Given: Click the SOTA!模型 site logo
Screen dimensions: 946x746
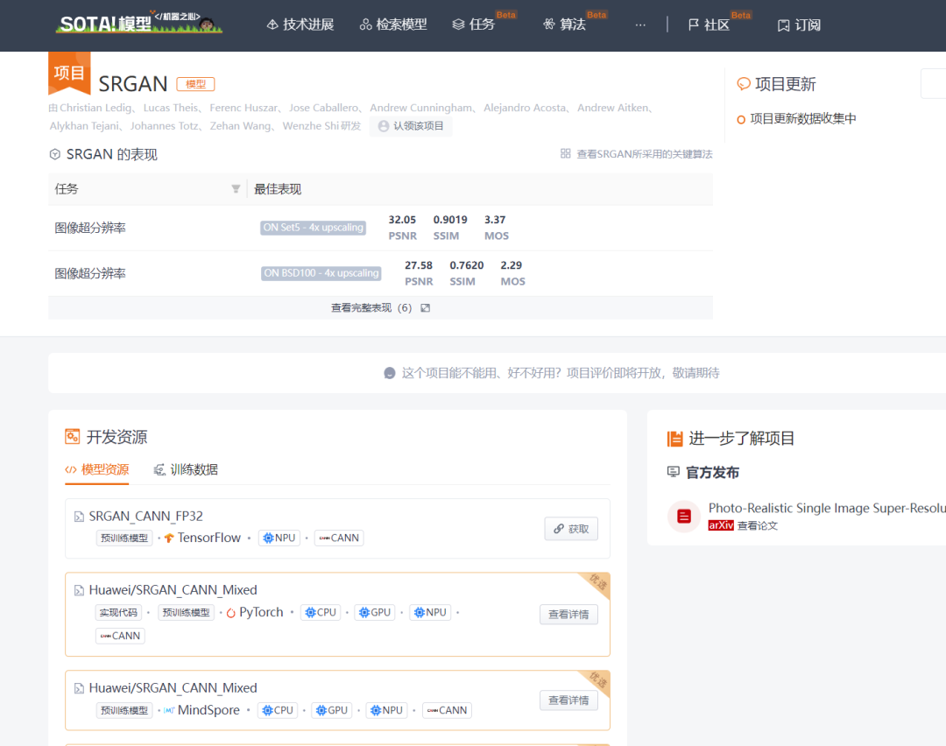Looking at the screenshot, I should tap(138, 23).
